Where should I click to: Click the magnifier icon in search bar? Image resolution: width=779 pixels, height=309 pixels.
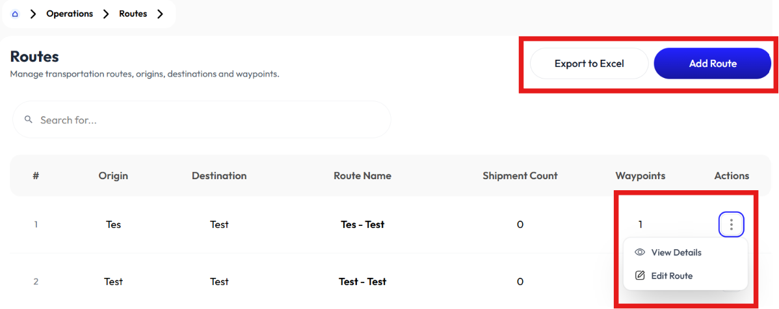tap(29, 119)
